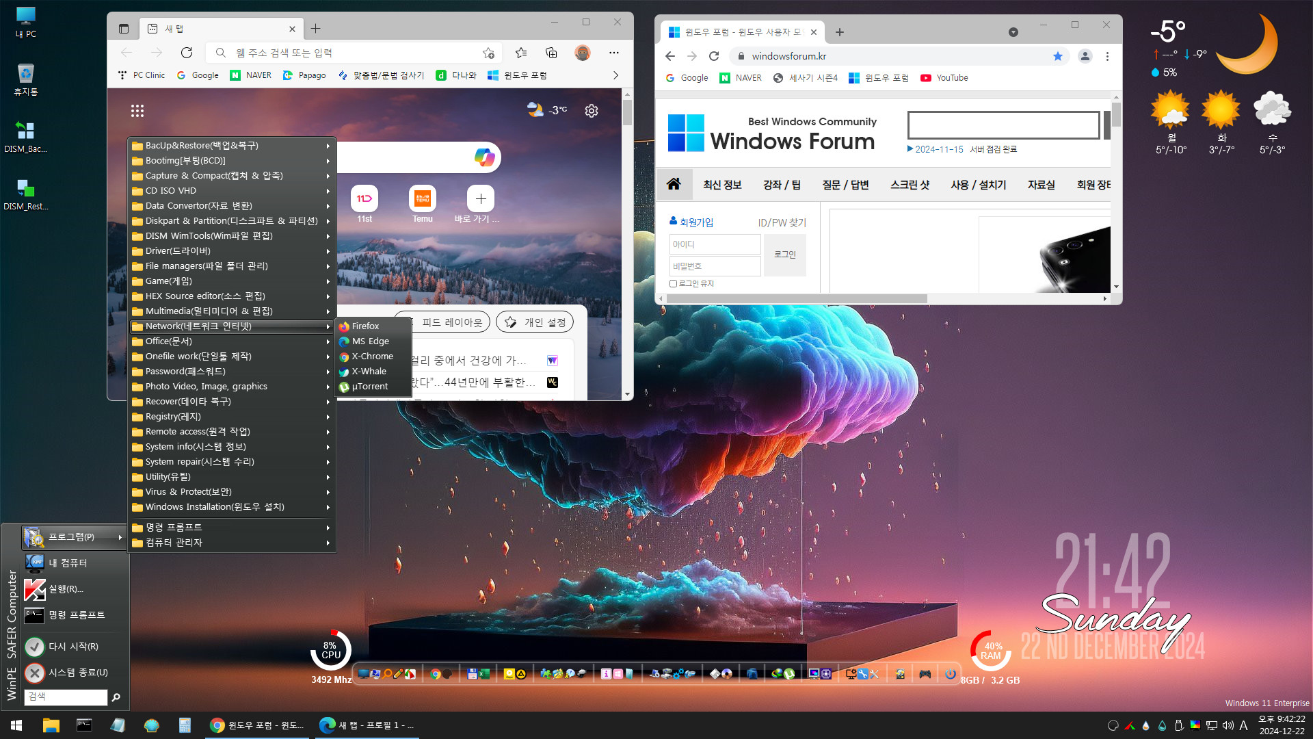
Task: Expand Diskpart & Partition folder menu
Action: point(231,221)
